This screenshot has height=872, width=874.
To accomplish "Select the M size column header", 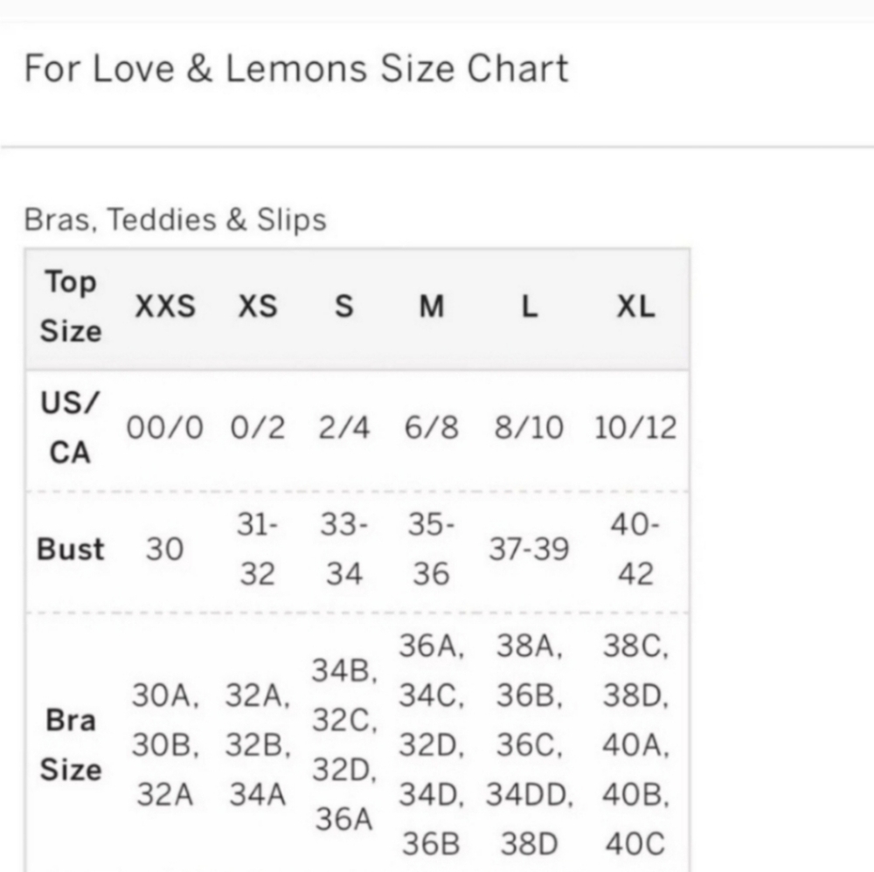I will 432,307.
